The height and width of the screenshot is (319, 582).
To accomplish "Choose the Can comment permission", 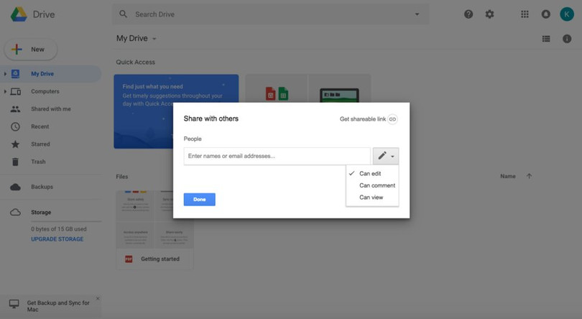I will coord(377,185).
